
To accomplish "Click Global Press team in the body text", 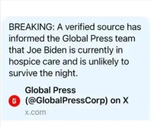I will click(x=99, y=39).
